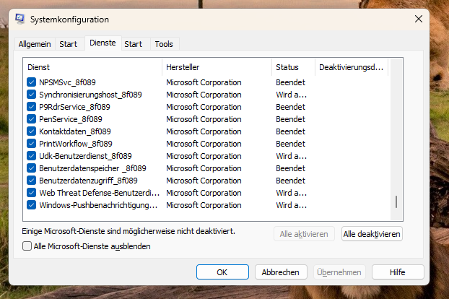The width and height of the screenshot is (449, 299).
Task: Uncheck the Synchronisierungshost_8f089 checkbox
Action: (x=32, y=95)
